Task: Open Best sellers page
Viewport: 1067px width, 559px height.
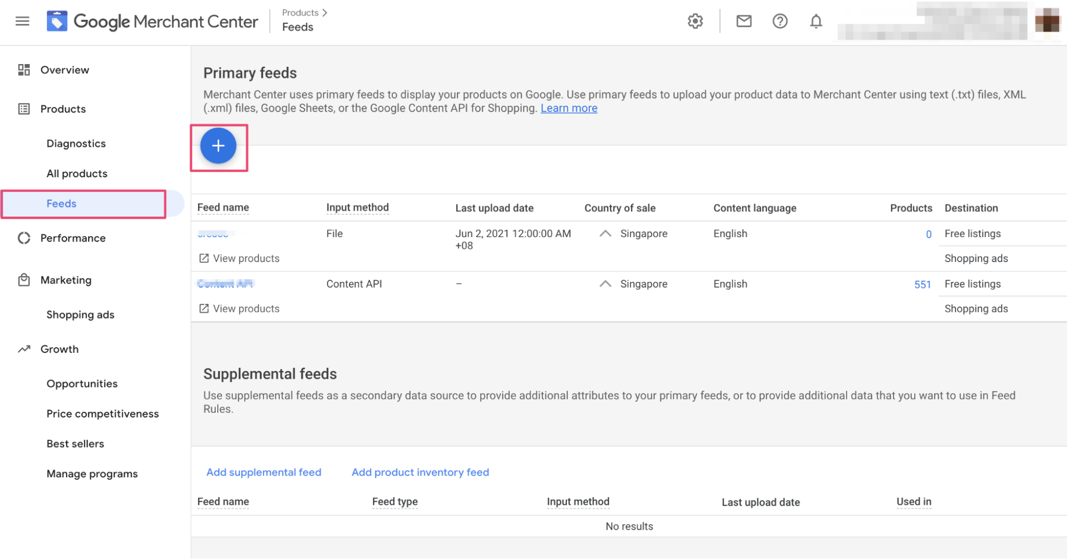Action: click(75, 444)
